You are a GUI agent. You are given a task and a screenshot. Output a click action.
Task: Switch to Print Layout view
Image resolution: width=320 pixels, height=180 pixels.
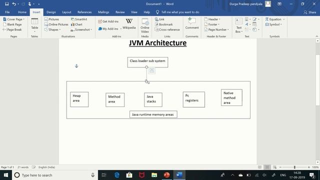[267, 167]
